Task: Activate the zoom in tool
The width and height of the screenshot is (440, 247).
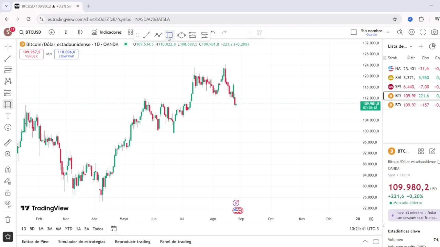Action: [8, 154]
